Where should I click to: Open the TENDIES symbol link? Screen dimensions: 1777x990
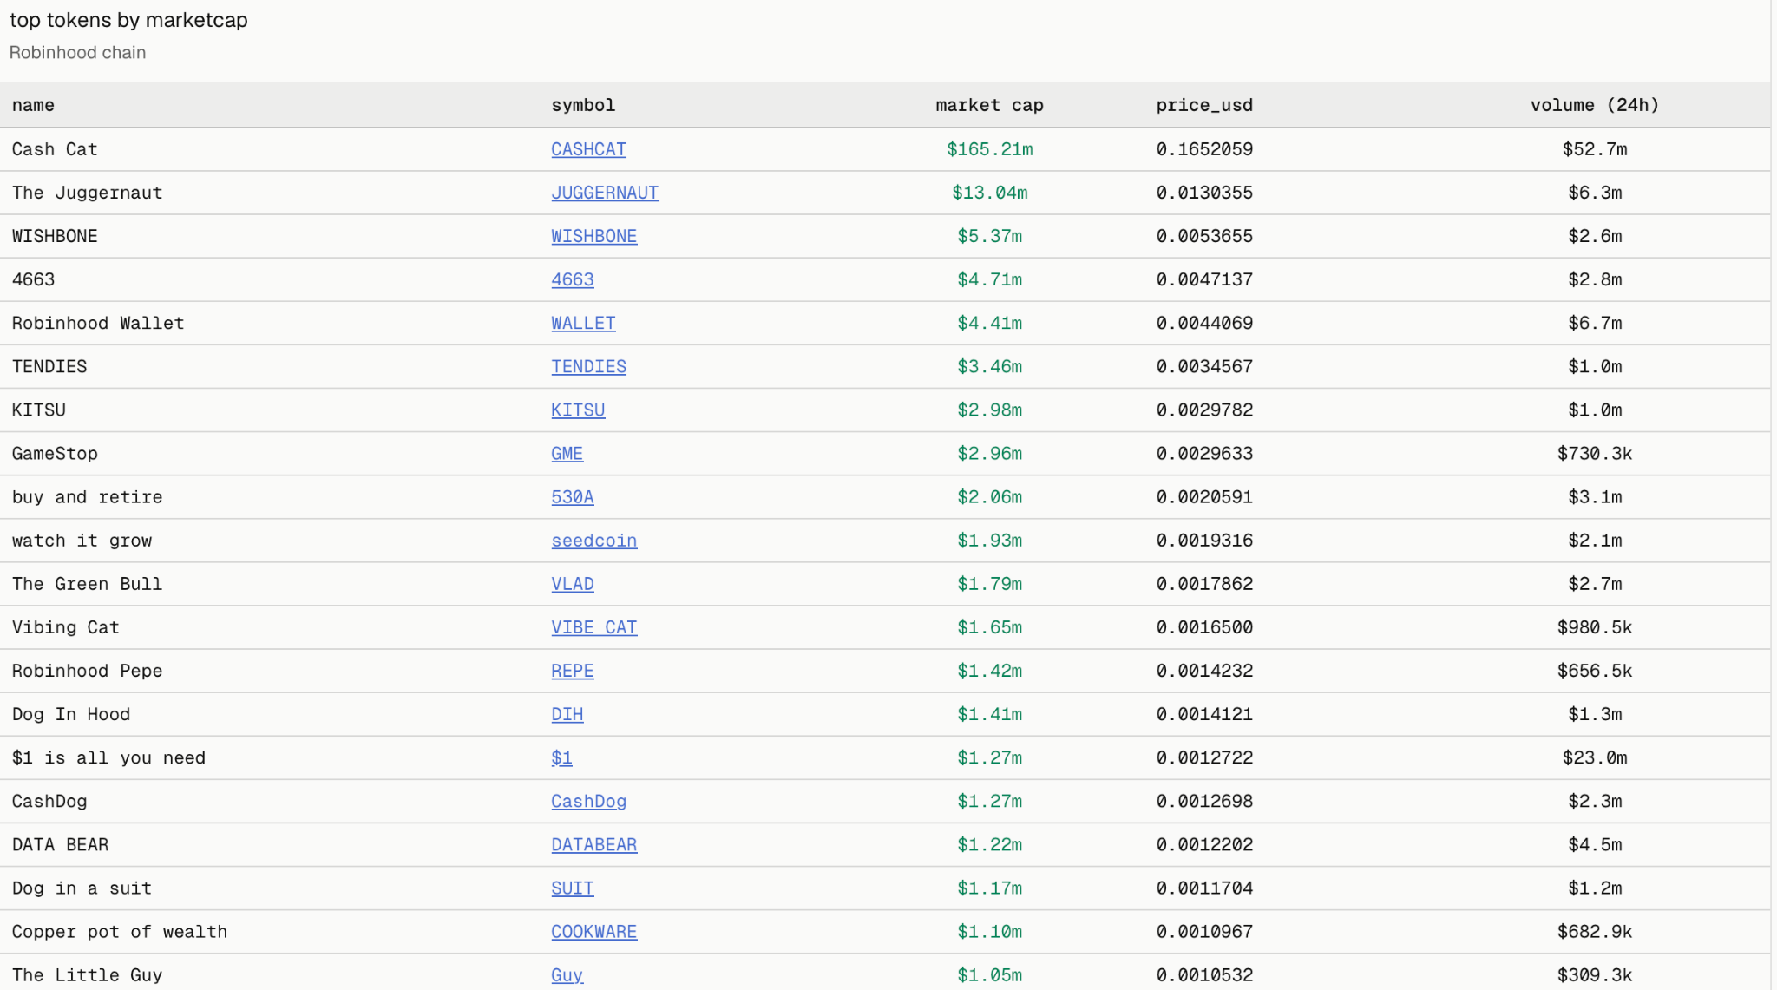click(x=588, y=366)
